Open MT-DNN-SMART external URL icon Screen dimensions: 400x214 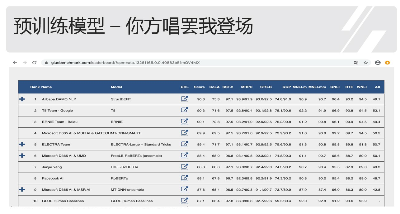click(x=185, y=133)
